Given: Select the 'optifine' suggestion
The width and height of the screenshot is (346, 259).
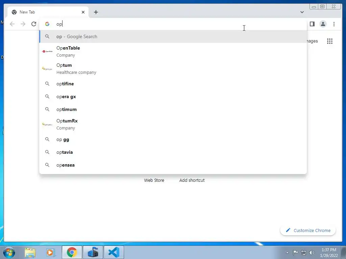Looking at the screenshot, I should click(x=173, y=84).
